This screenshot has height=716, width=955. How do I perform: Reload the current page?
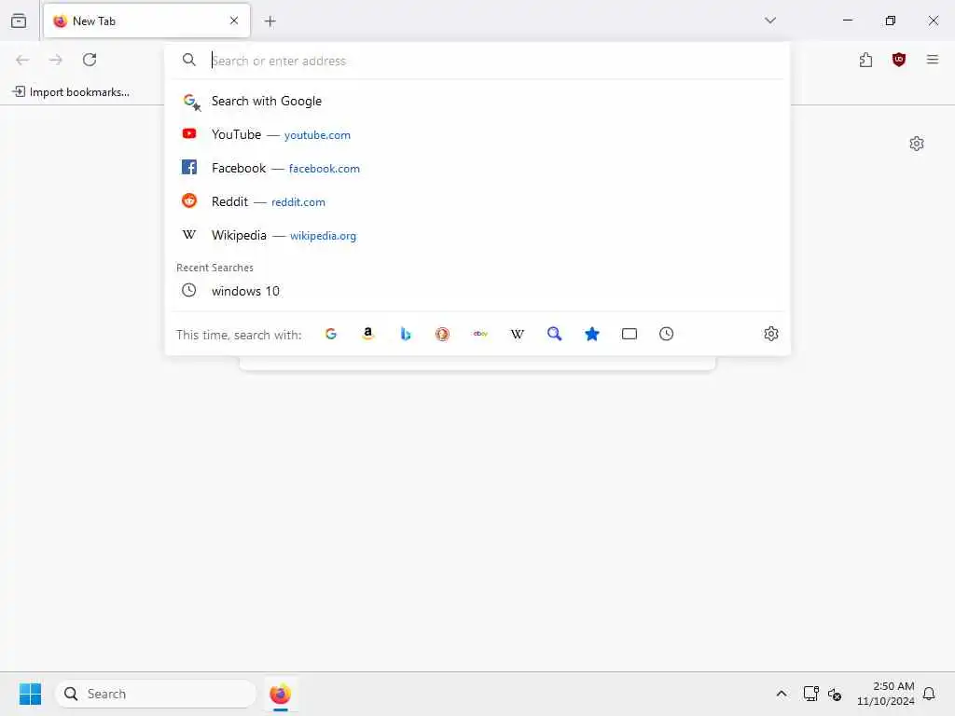90,60
